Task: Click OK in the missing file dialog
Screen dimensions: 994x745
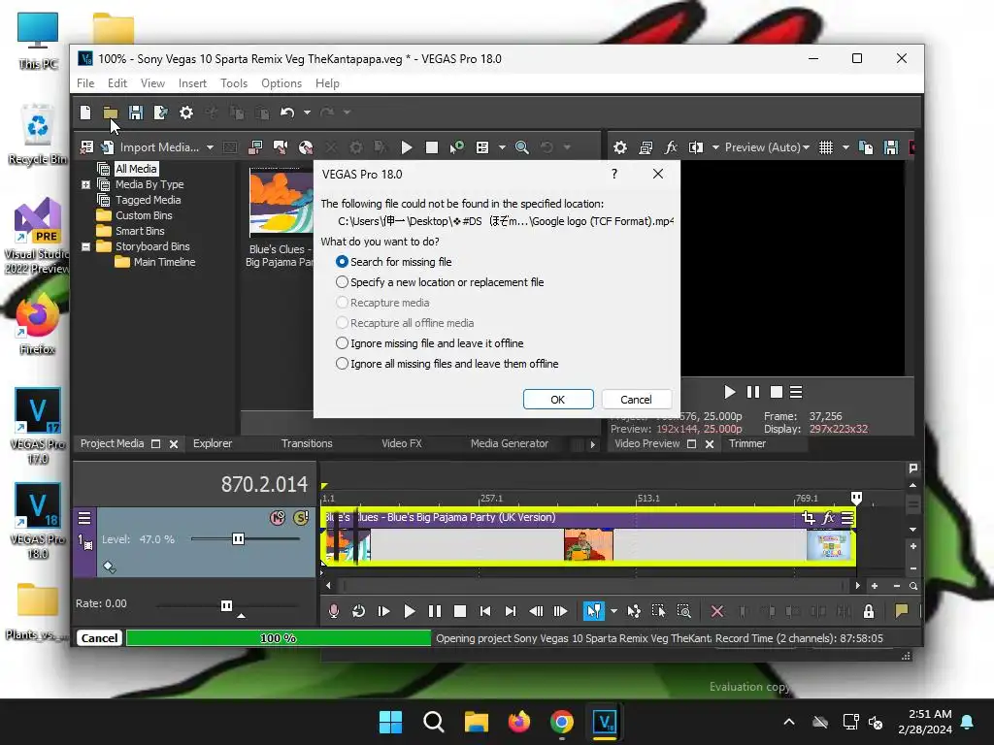Action: tap(558, 399)
